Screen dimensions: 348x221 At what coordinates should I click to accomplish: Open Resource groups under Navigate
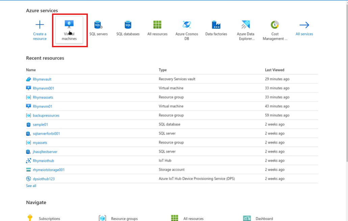pos(124,219)
